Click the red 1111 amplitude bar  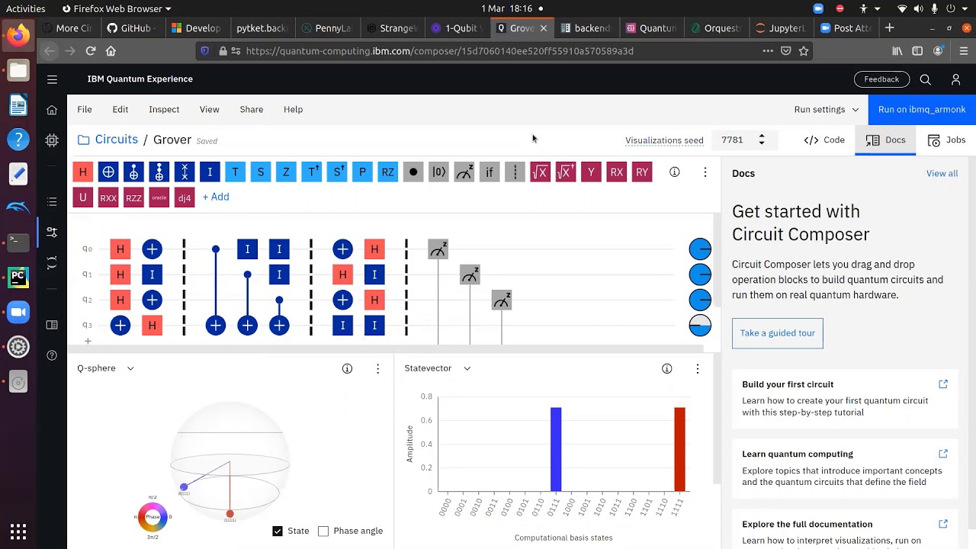(679, 449)
